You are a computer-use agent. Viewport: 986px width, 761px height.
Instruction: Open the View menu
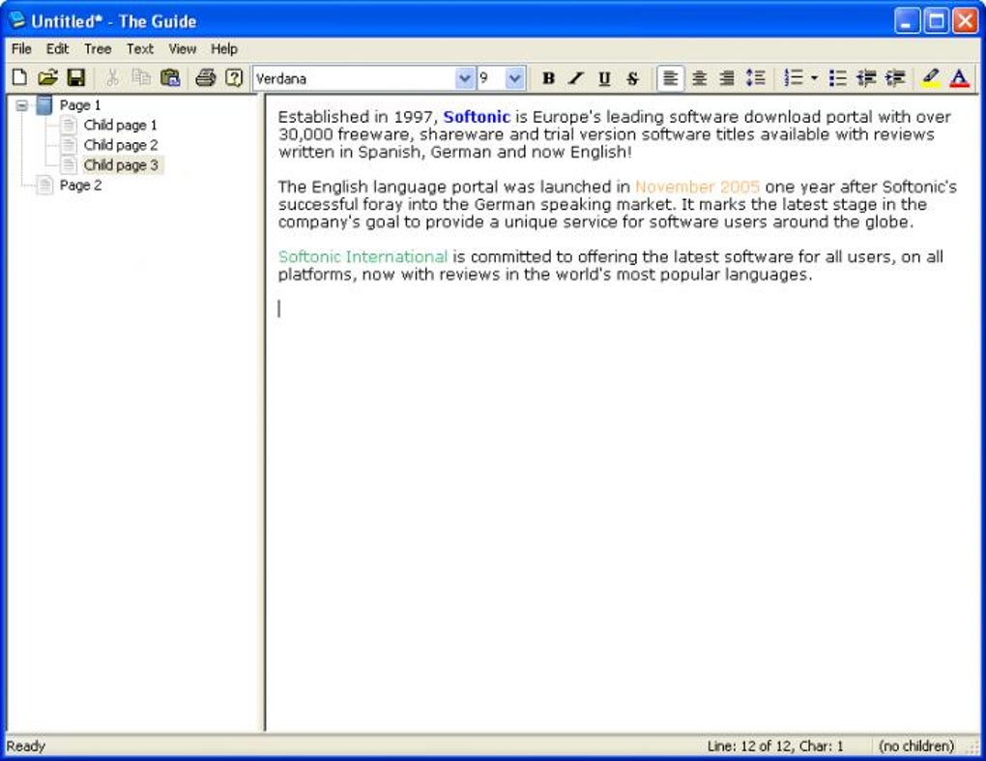pyautogui.click(x=182, y=49)
